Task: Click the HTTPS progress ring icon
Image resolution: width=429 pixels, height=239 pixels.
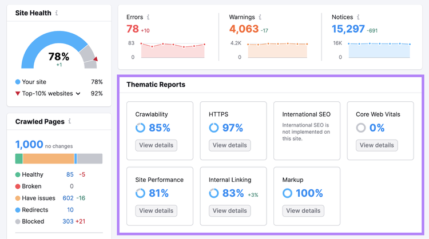Action: (x=214, y=128)
